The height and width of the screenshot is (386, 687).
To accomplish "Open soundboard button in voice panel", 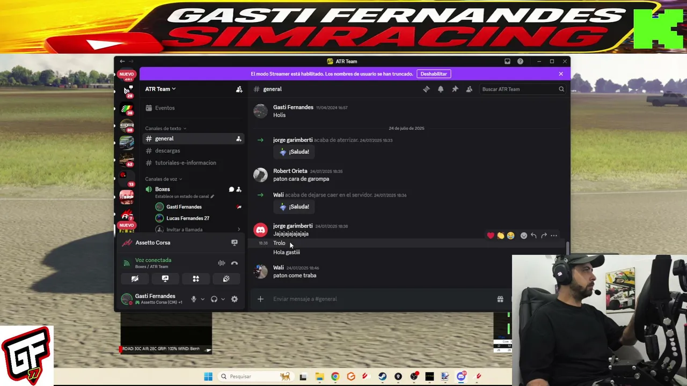I will pos(226,279).
